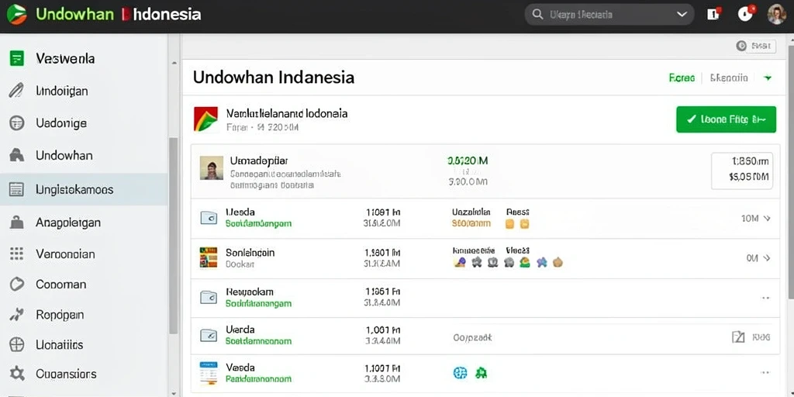Viewport: 794px width, 397px height.
Task: Click the first emoji icon in the Sonleindoin row
Action: pos(460,262)
